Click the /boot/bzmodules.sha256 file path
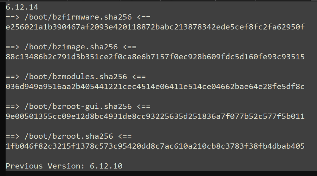317x176 pixels. click(76, 76)
